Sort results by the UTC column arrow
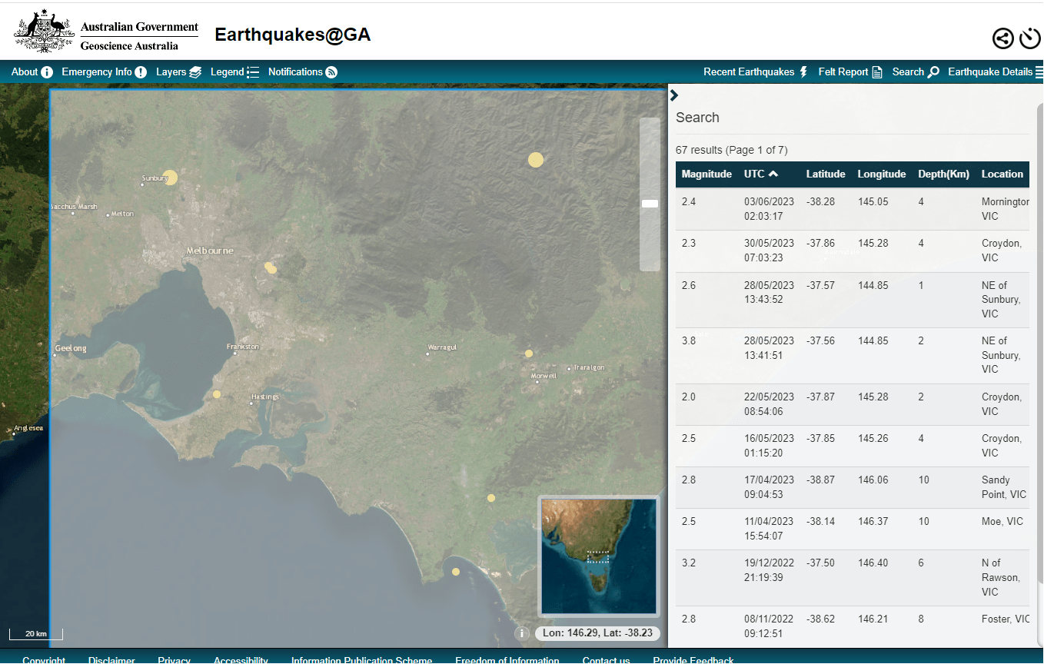Screen dimensions: 1044x664 click(774, 174)
